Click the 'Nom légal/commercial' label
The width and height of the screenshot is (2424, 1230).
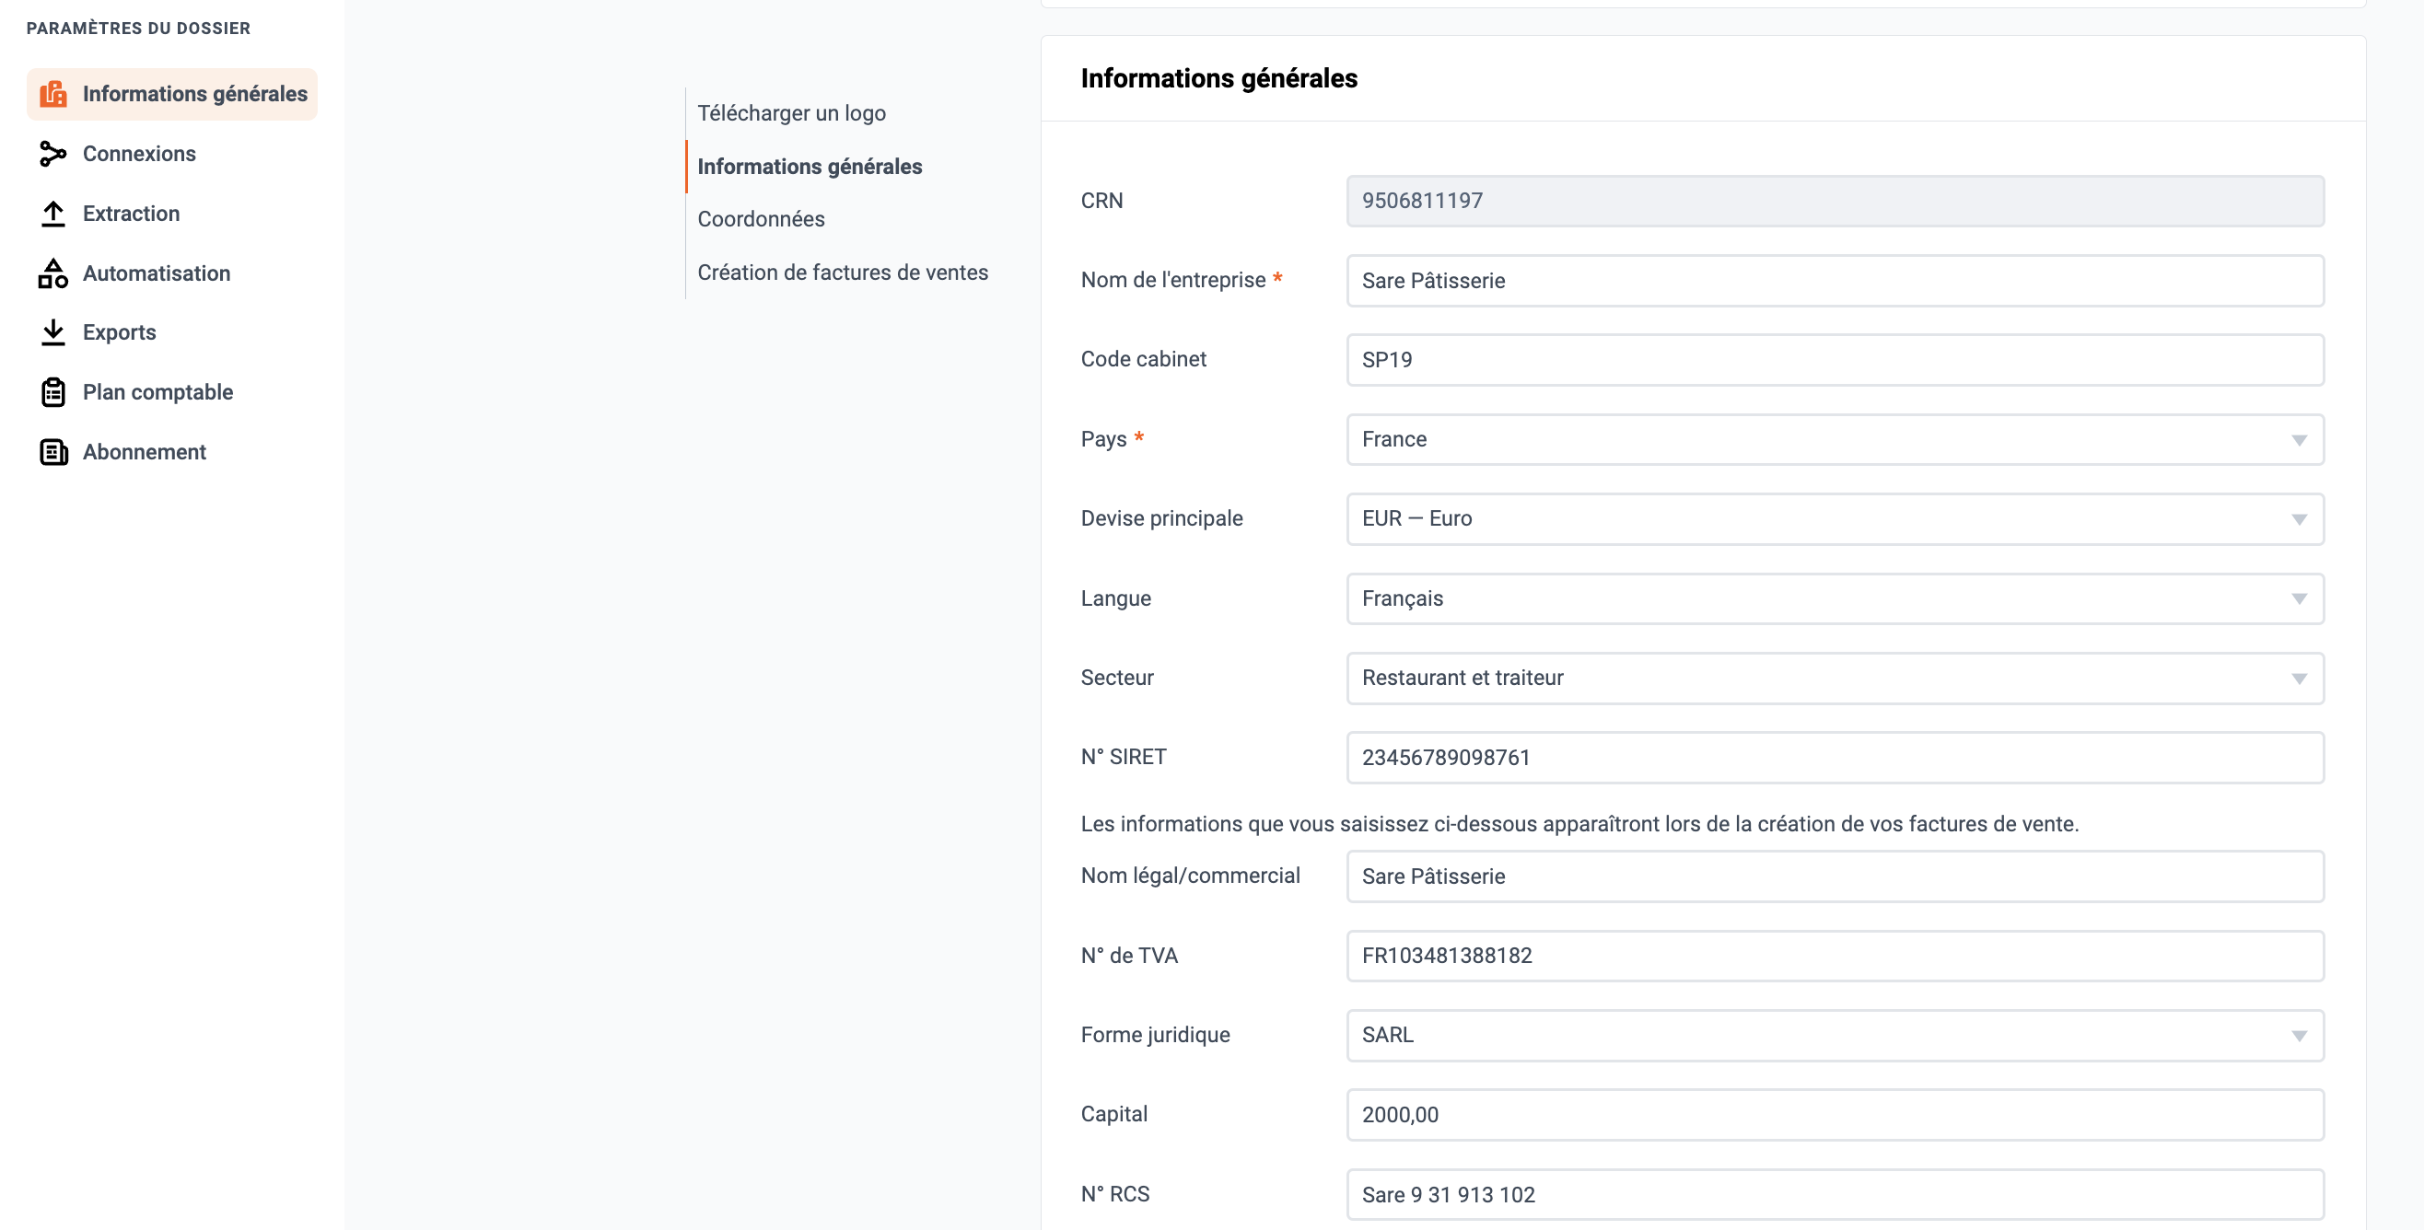[x=1189, y=876]
